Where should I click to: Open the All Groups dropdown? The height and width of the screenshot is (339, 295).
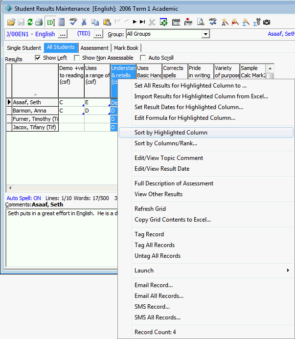click(x=205, y=34)
